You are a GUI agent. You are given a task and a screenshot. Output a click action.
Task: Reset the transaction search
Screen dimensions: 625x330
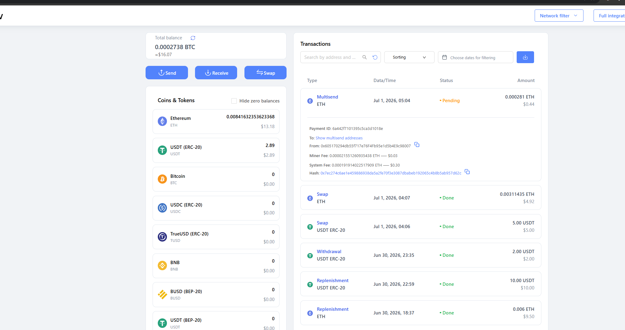coord(375,57)
